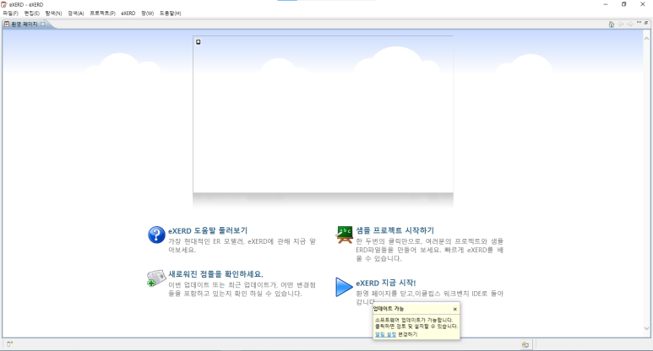Open the 편집(E) menu

click(x=31, y=13)
